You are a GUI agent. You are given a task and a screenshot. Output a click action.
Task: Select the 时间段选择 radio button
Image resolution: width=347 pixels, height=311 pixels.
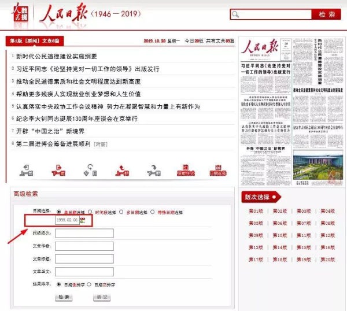89,212
